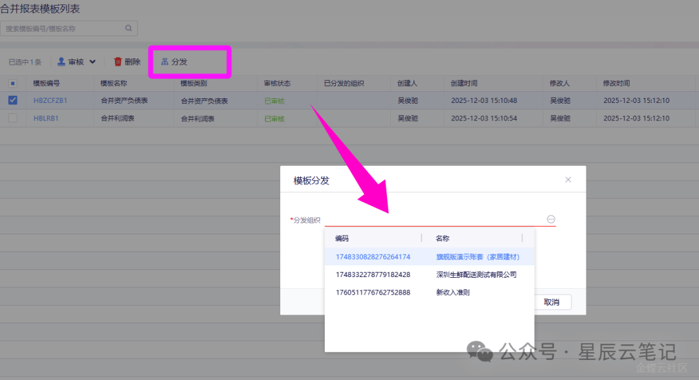Check the HBLRB1 row checkbox
Image resolution: width=699 pixels, height=380 pixels.
(x=13, y=118)
